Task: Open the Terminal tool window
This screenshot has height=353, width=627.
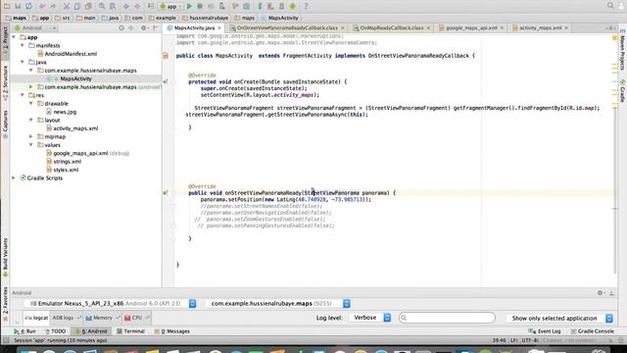Action: click(130, 331)
